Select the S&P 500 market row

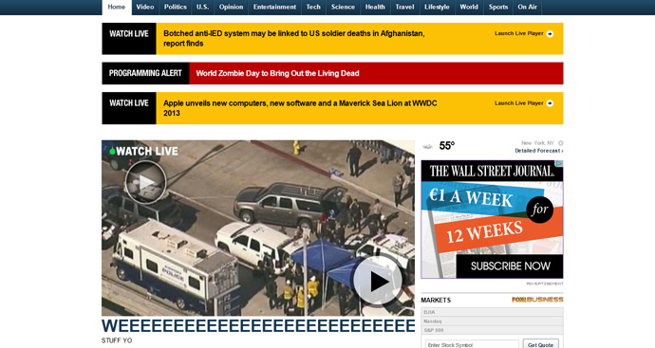pyautogui.click(x=492, y=330)
